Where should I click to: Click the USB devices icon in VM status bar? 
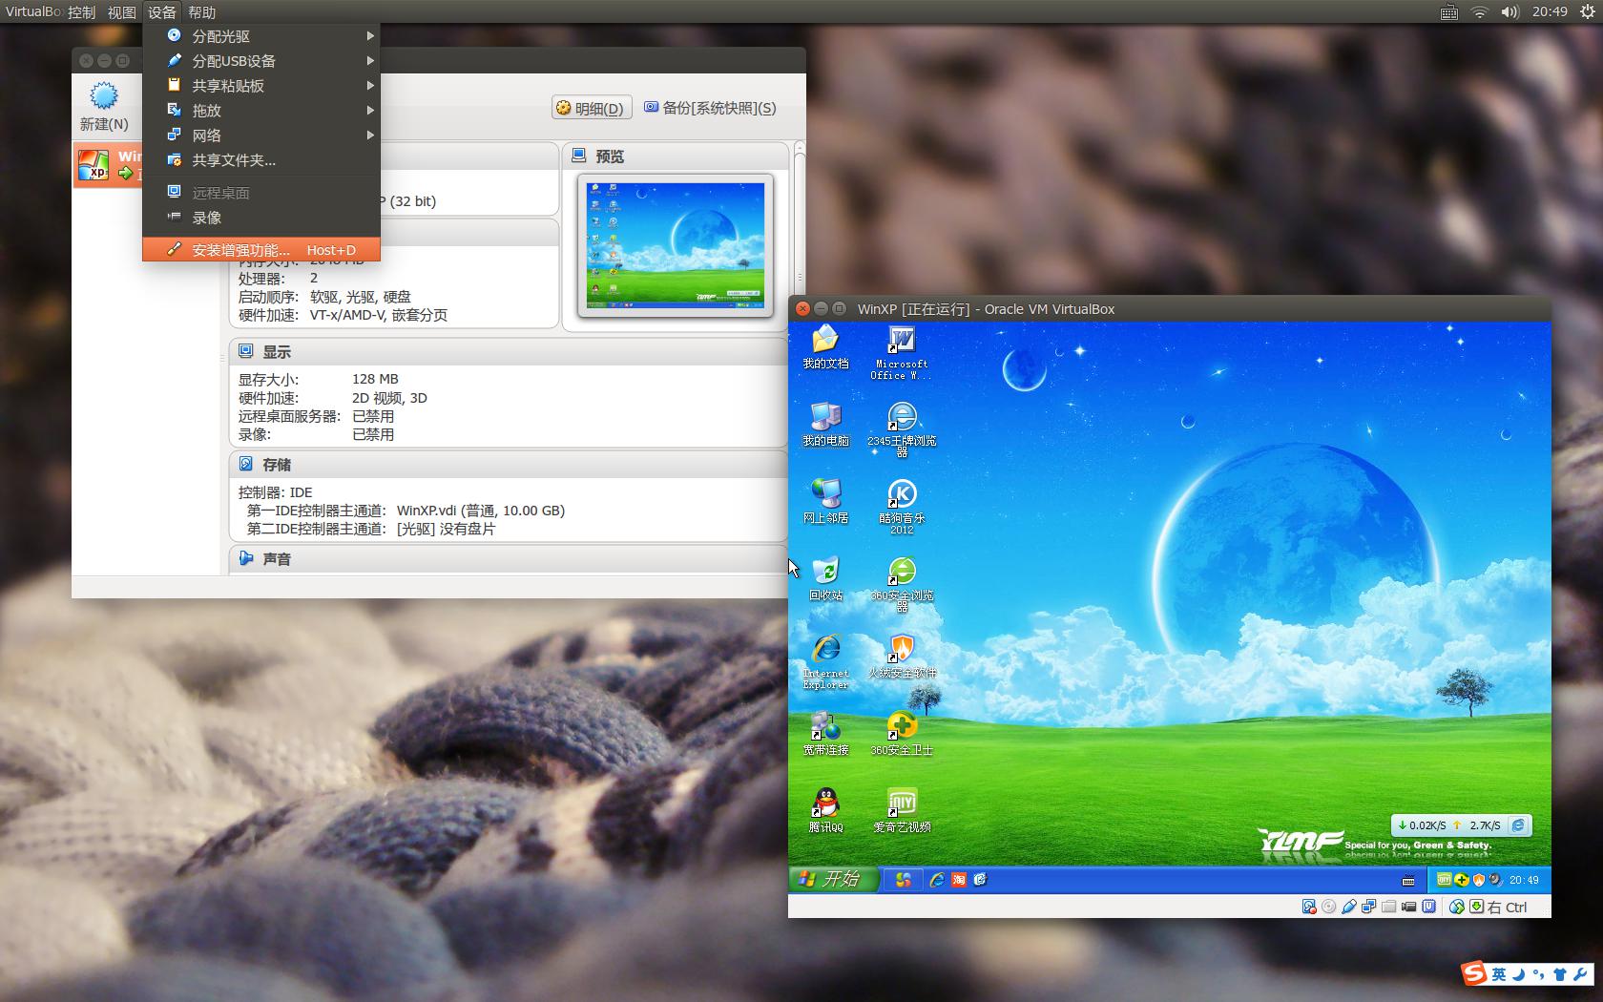coord(1428,907)
